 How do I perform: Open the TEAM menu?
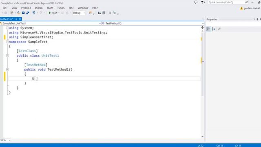coord(50,8)
